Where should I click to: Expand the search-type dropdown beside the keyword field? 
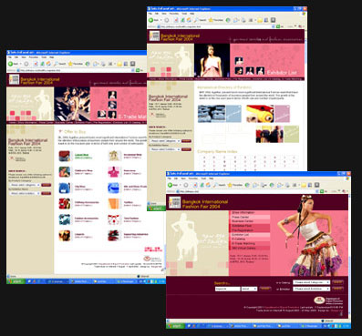coord(249,289)
